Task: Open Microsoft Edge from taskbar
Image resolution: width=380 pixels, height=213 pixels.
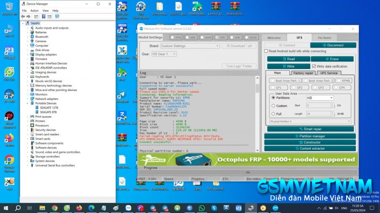Action: (x=91, y=208)
